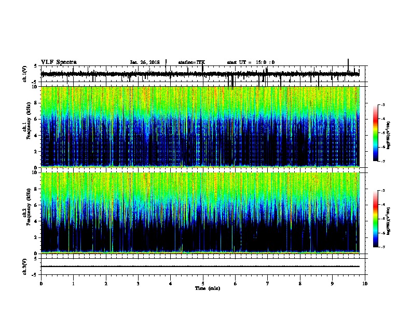The height and width of the screenshot is (318, 411).
Task: Click ch.2 frequency axis tick "6"
Action: coord(36,205)
